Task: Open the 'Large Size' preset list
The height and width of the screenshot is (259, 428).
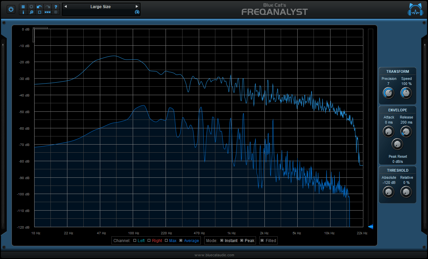Action: 101,7
